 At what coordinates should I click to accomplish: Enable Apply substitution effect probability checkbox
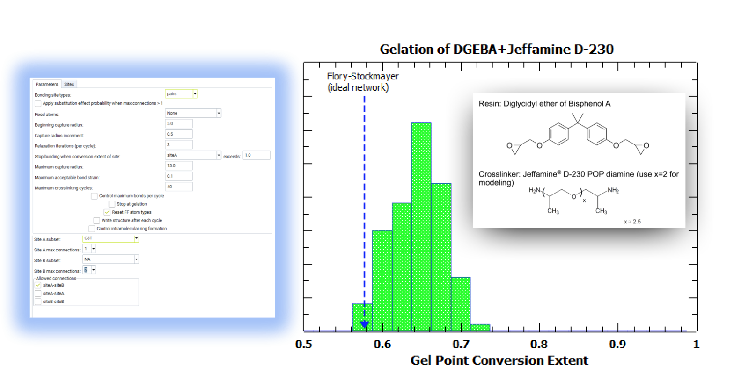click(x=38, y=103)
